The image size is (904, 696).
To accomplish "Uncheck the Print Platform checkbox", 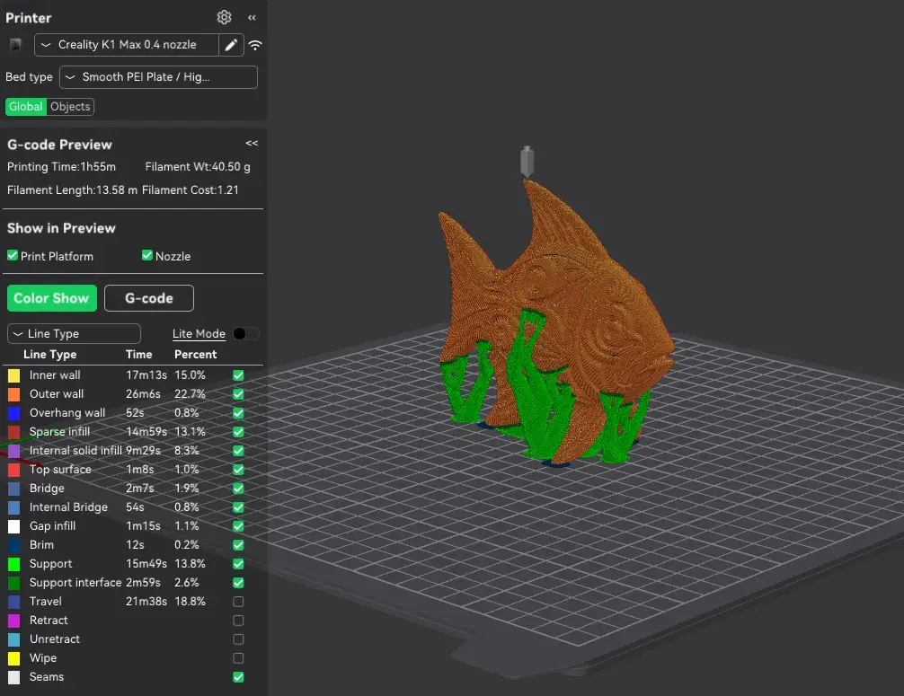I will click(x=13, y=256).
